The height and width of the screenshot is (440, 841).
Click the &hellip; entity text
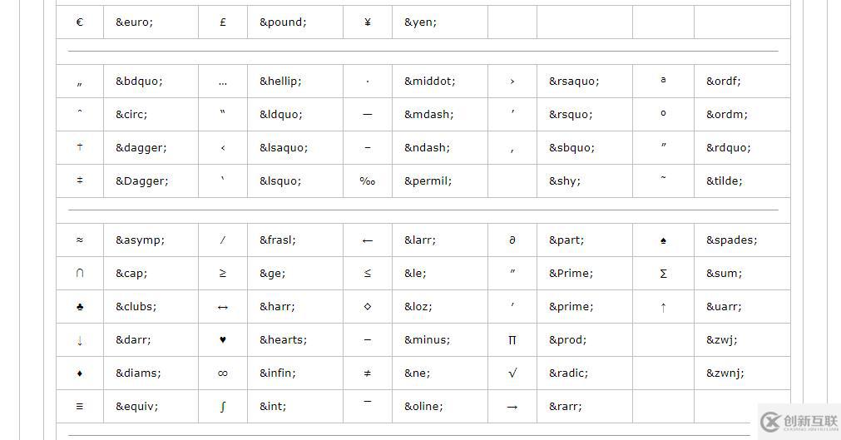click(x=280, y=82)
